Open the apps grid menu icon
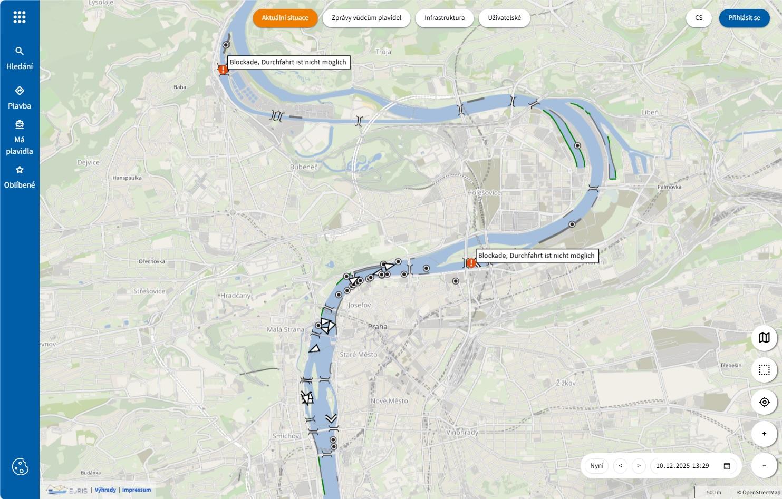The image size is (782, 499). pyautogui.click(x=20, y=17)
